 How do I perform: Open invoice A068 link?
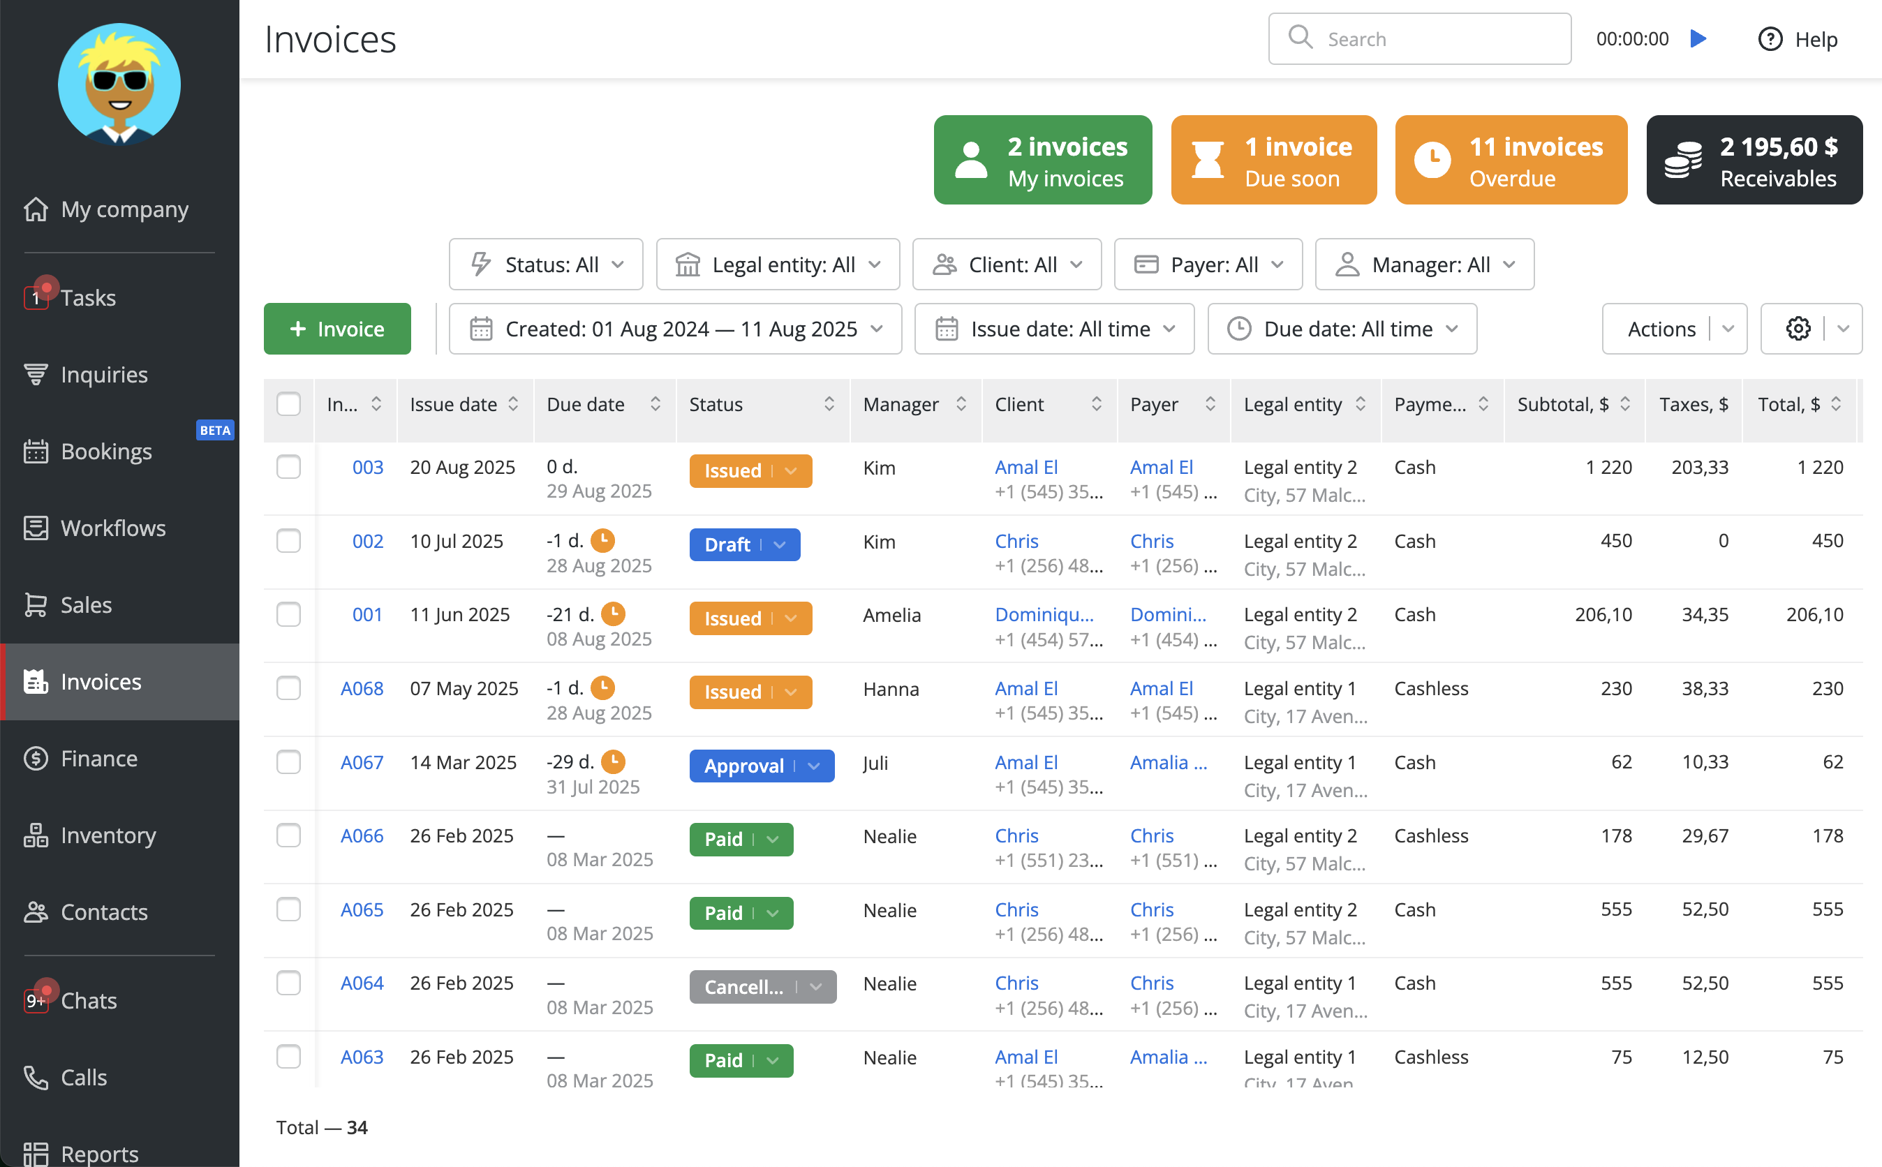pos(362,688)
